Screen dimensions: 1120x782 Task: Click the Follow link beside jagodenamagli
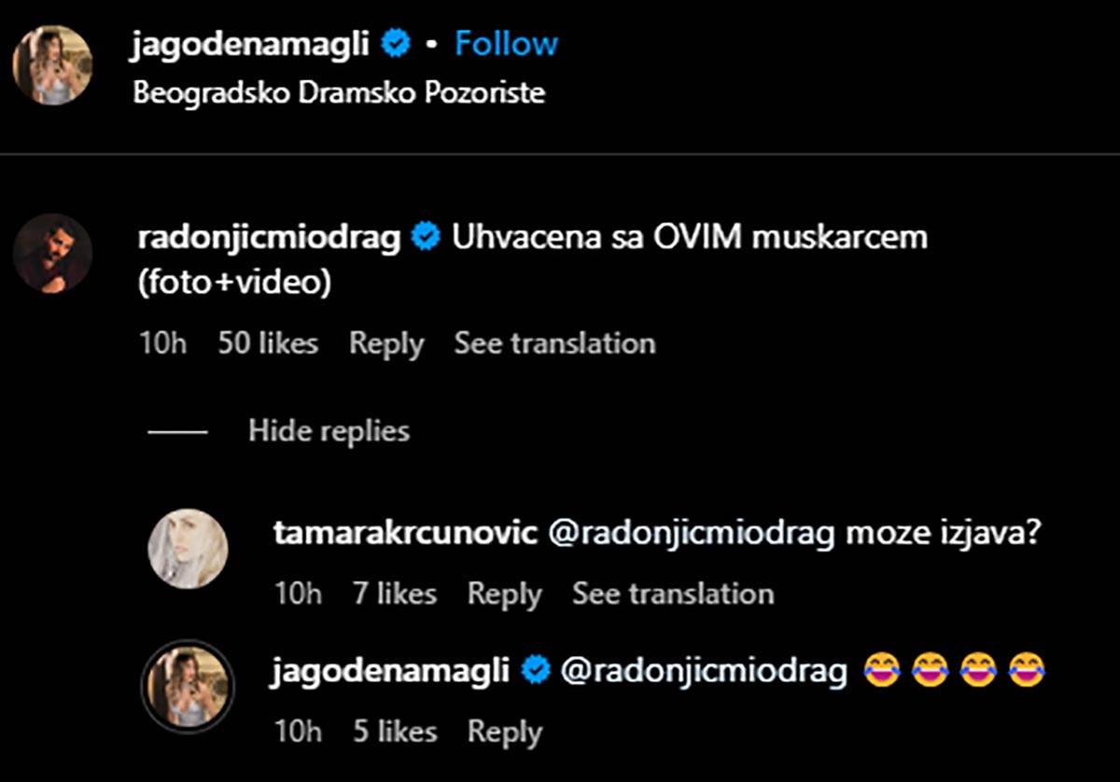[506, 44]
